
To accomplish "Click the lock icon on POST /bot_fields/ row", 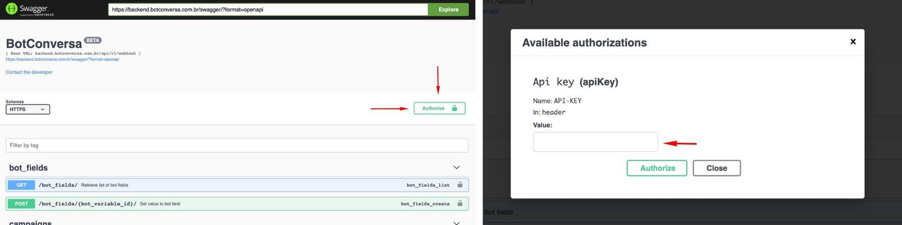I will 460,204.
